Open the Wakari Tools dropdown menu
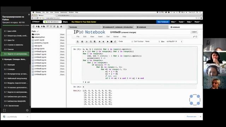The width and height of the screenshot is (226, 127). click(182, 22)
